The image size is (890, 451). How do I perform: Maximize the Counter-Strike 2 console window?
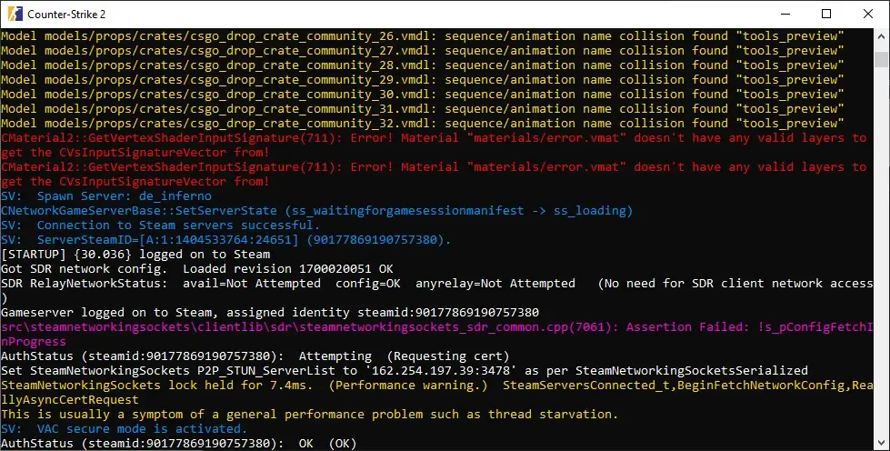[x=826, y=14]
